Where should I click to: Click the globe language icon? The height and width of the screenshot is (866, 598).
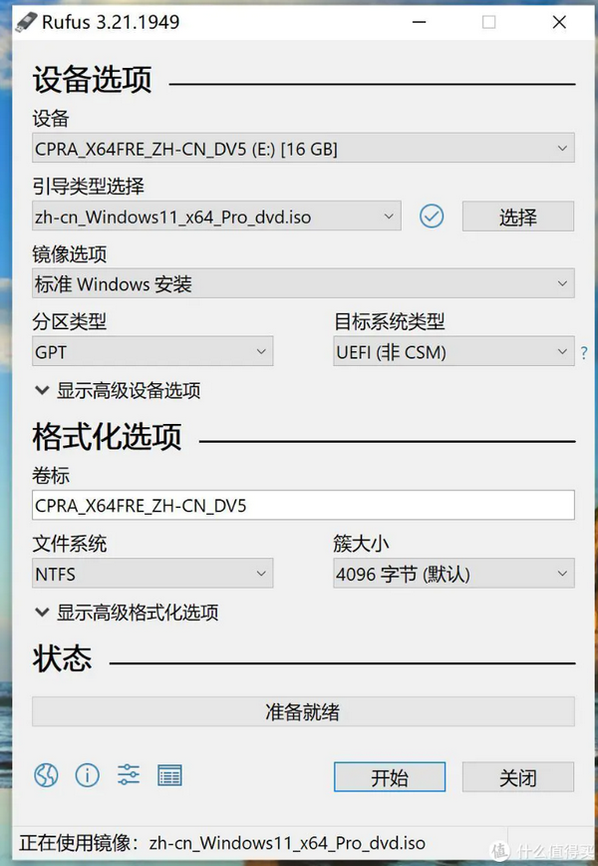[x=46, y=774]
